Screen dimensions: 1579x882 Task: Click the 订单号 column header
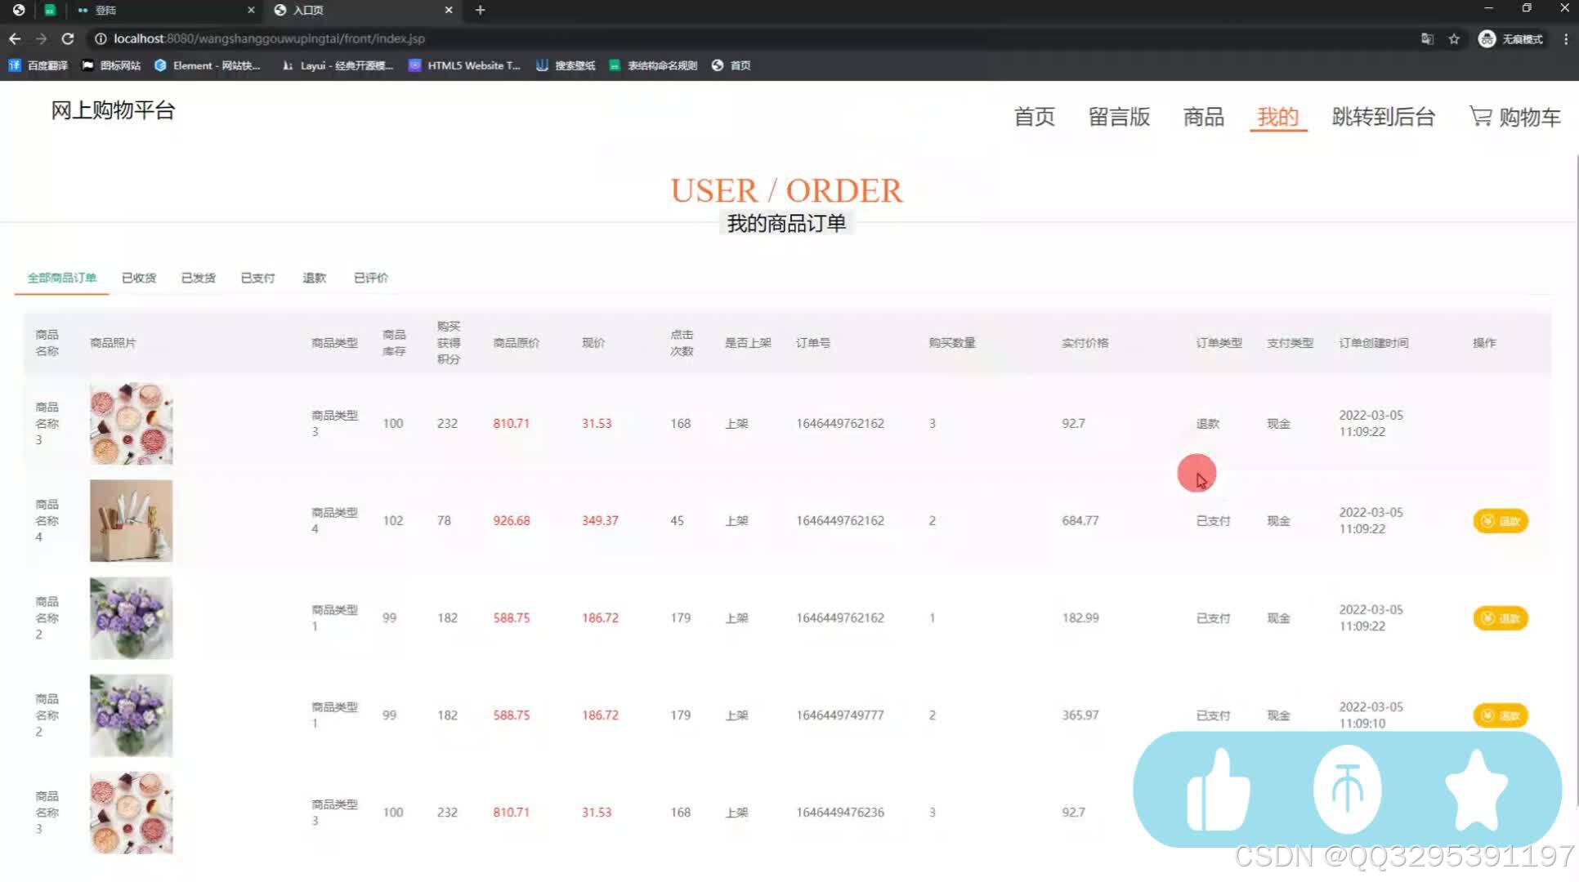point(813,343)
